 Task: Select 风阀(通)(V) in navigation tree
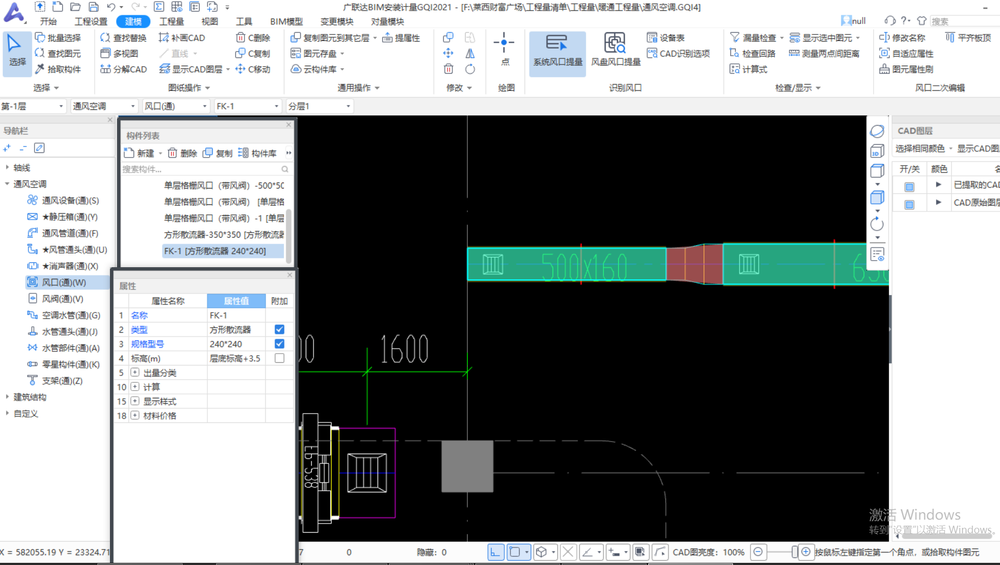[55, 299]
